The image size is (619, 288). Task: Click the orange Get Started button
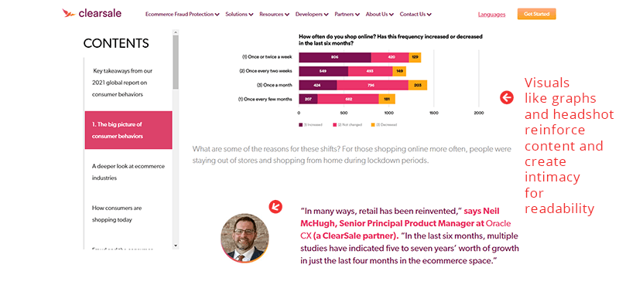(x=536, y=14)
